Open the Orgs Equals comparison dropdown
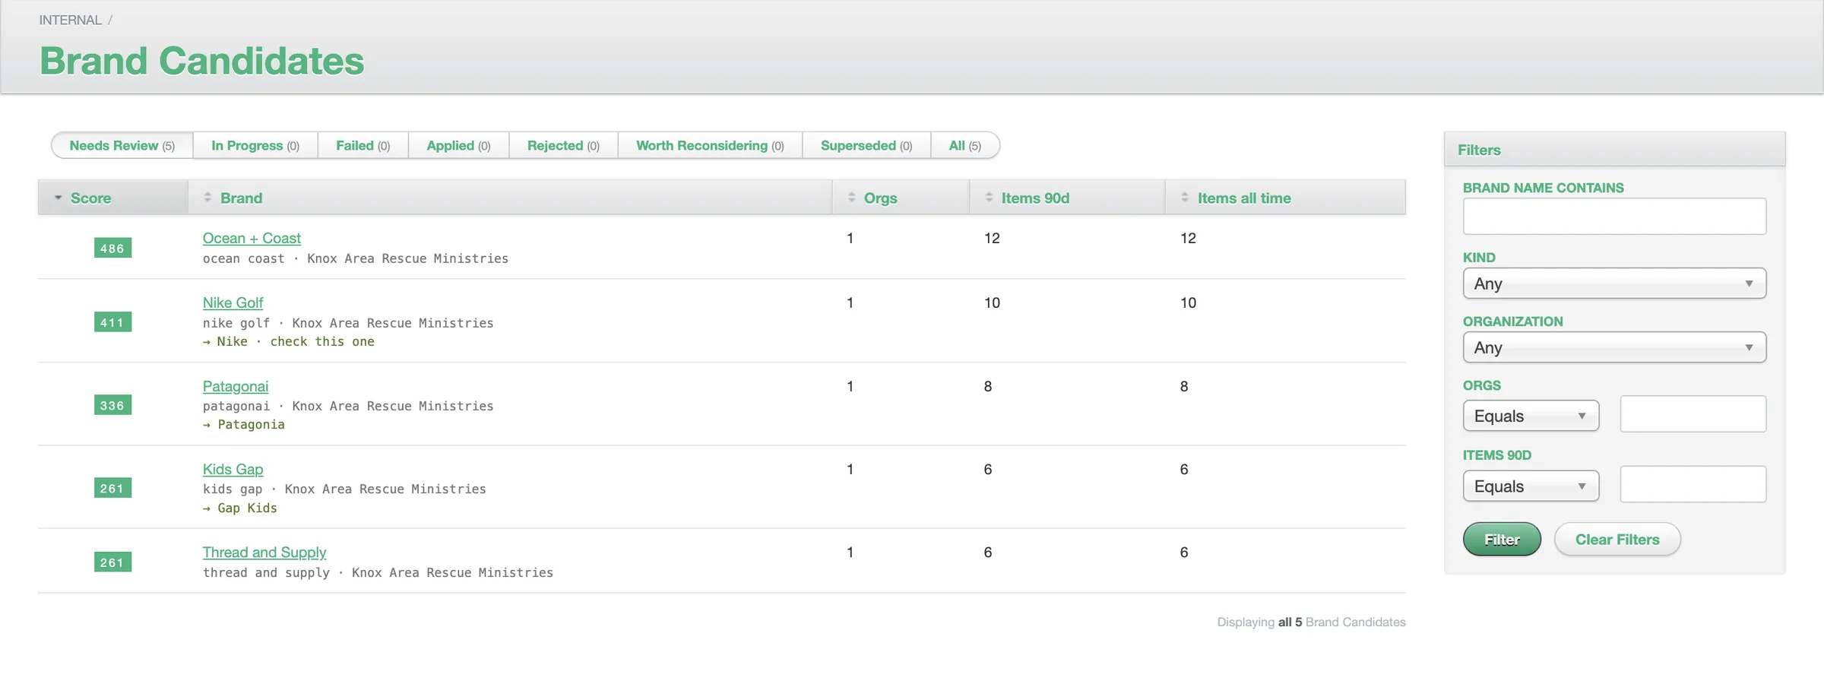Image resolution: width=1824 pixels, height=684 pixels. (1531, 416)
